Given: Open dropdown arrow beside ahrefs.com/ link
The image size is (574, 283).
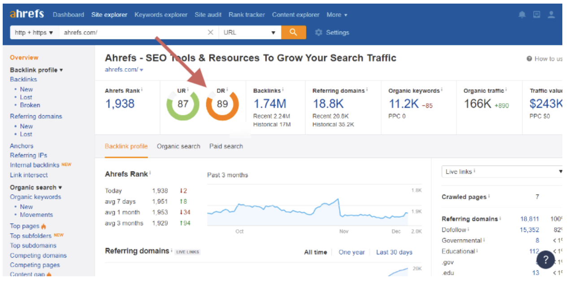Looking at the screenshot, I should [x=142, y=70].
